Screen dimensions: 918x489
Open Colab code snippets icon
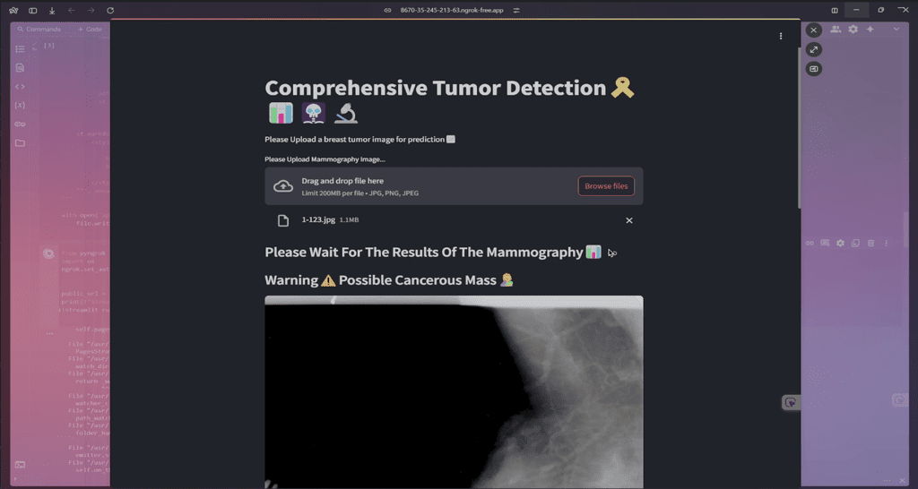click(20, 87)
